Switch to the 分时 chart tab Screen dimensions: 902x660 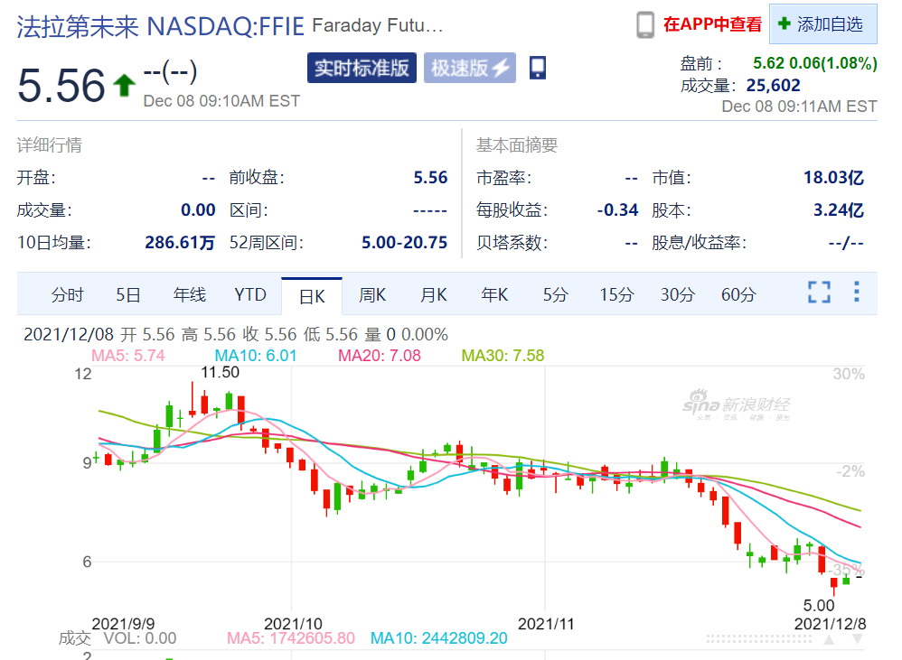pos(67,294)
